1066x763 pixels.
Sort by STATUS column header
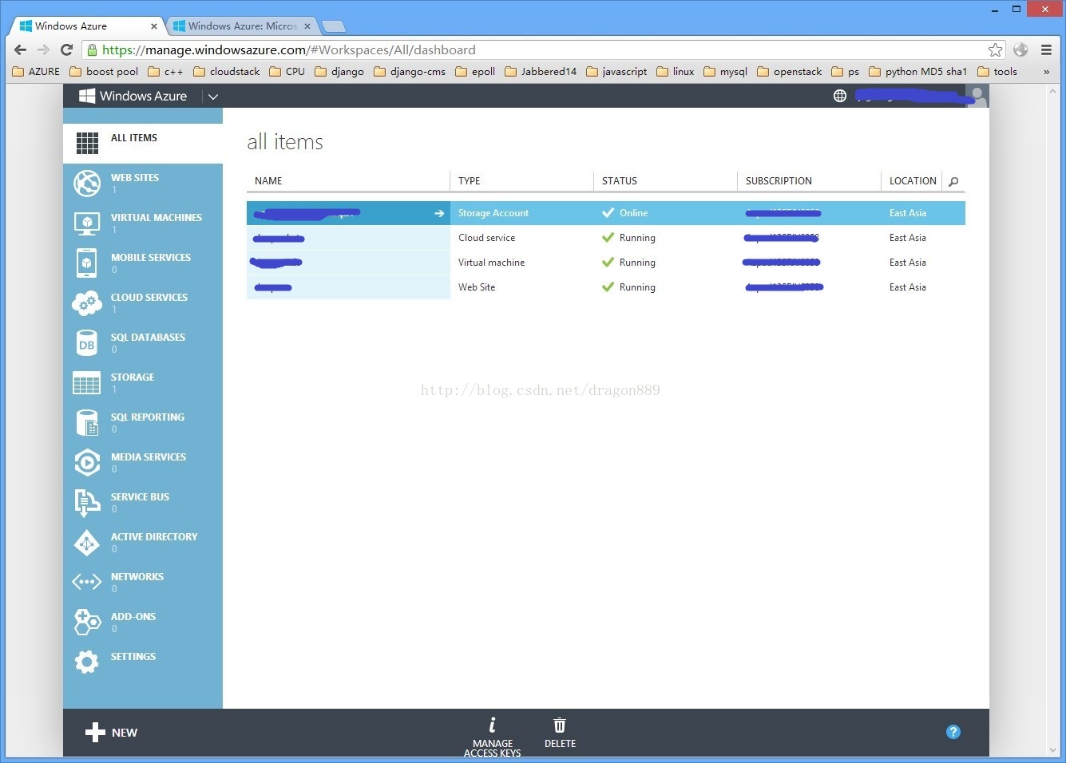pyautogui.click(x=620, y=181)
